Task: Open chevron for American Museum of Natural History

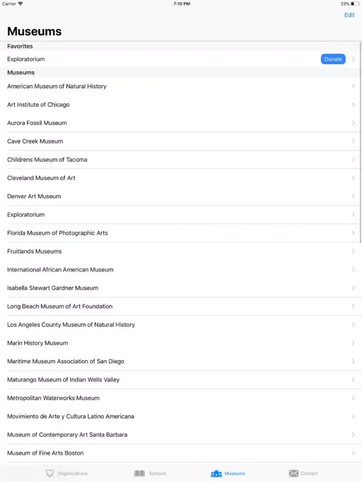Action: (353, 86)
